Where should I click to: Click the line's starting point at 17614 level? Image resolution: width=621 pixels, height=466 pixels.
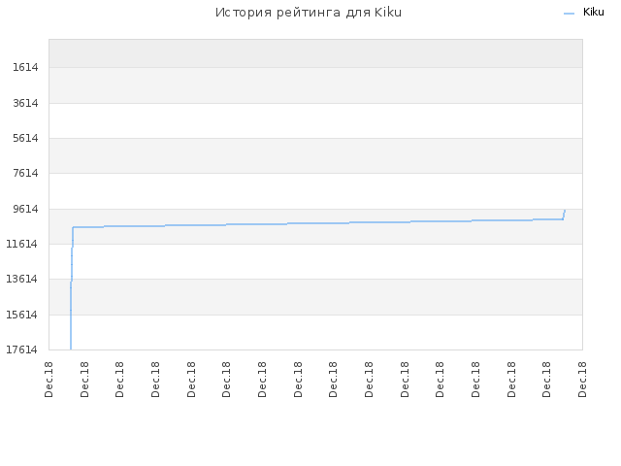(71, 349)
